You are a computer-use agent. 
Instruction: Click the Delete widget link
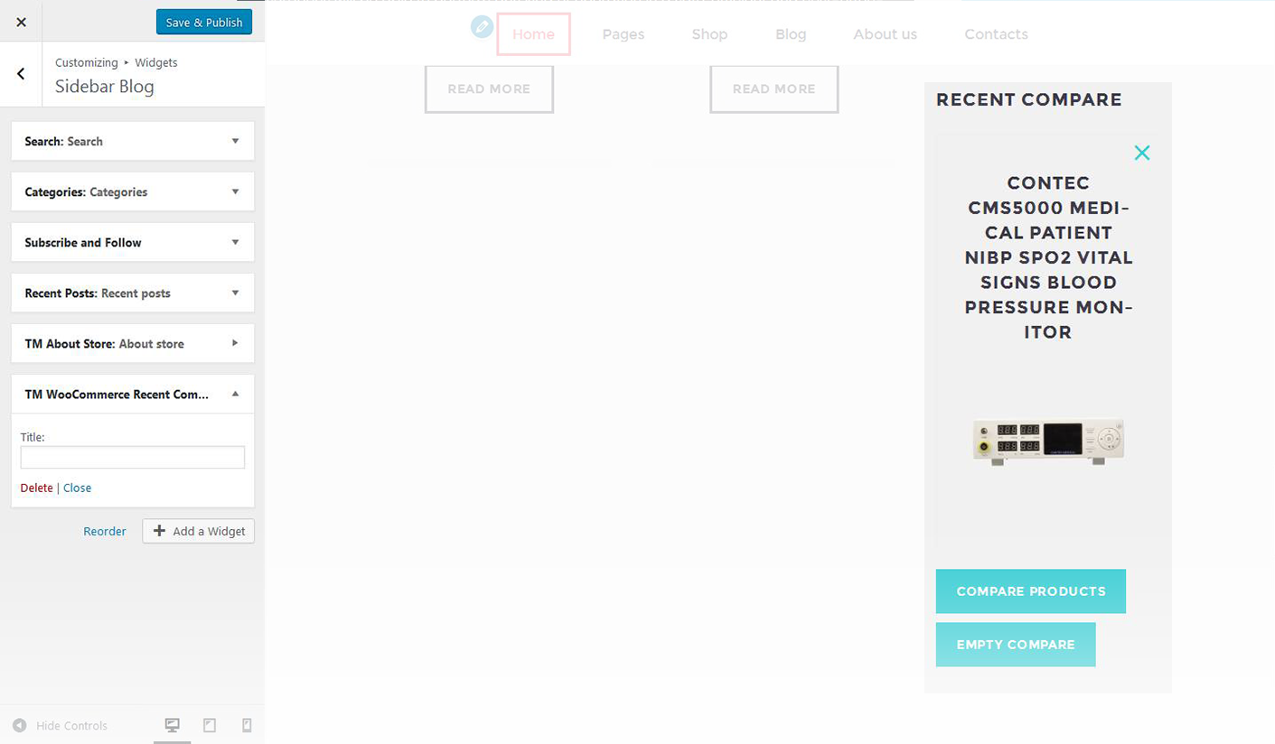pos(36,488)
